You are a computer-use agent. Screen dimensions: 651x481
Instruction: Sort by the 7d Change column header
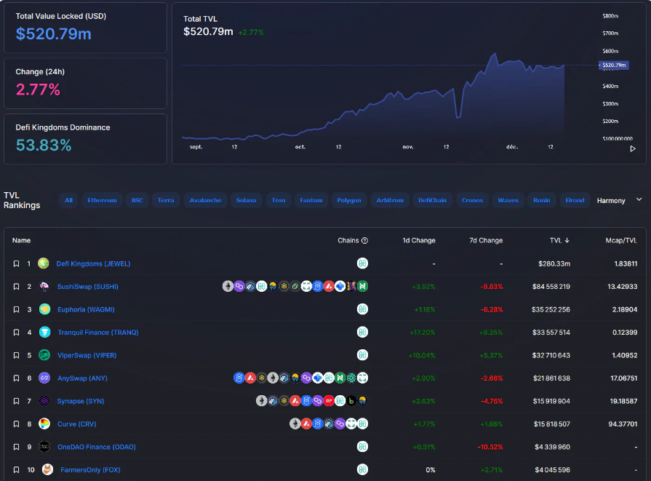(x=484, y=240)
